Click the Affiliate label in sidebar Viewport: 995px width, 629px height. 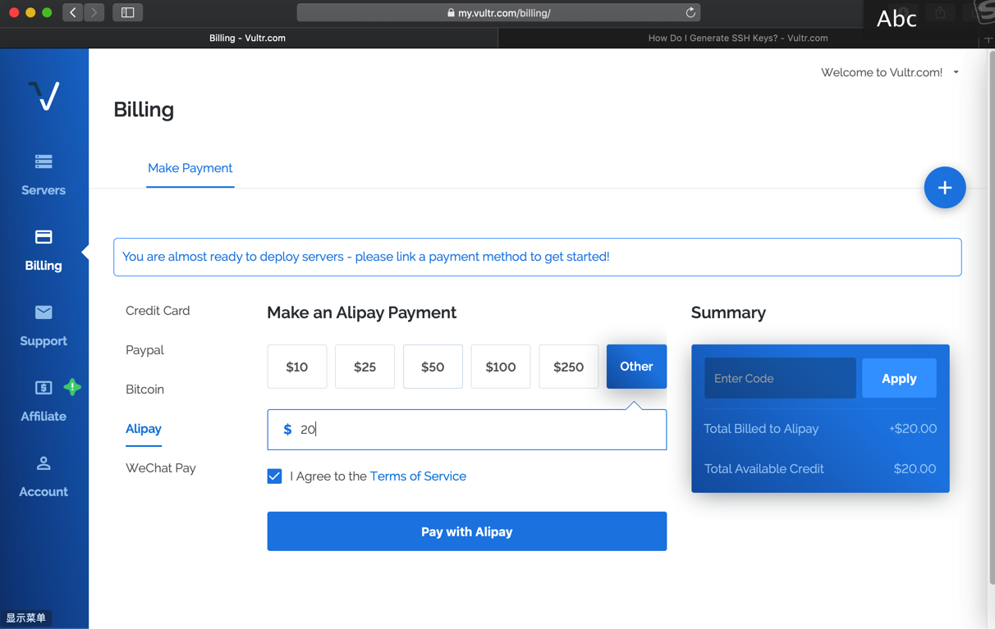pos(44,417)
